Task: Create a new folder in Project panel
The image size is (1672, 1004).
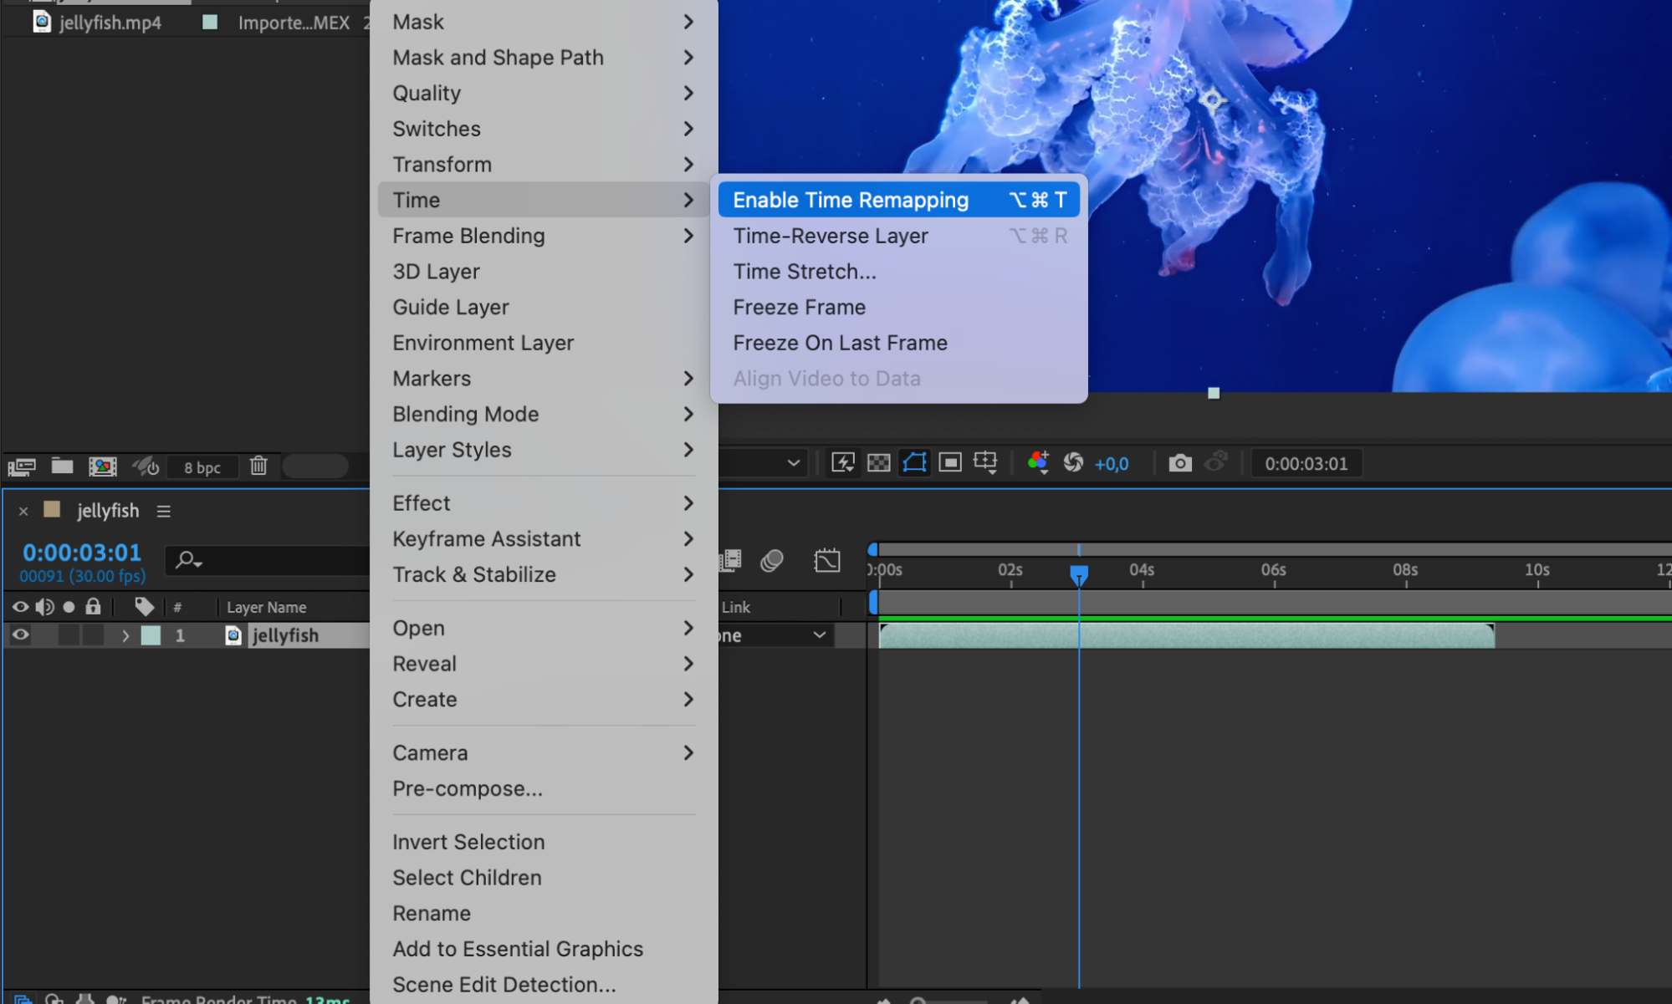Action: pyautogui.click(x=62, y=466)
